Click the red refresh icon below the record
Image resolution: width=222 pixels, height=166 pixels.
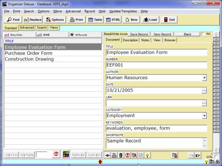(127, 155)
